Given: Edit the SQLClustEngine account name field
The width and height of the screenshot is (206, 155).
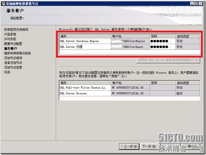Looking at the screenshot, I should coord(130,41).
